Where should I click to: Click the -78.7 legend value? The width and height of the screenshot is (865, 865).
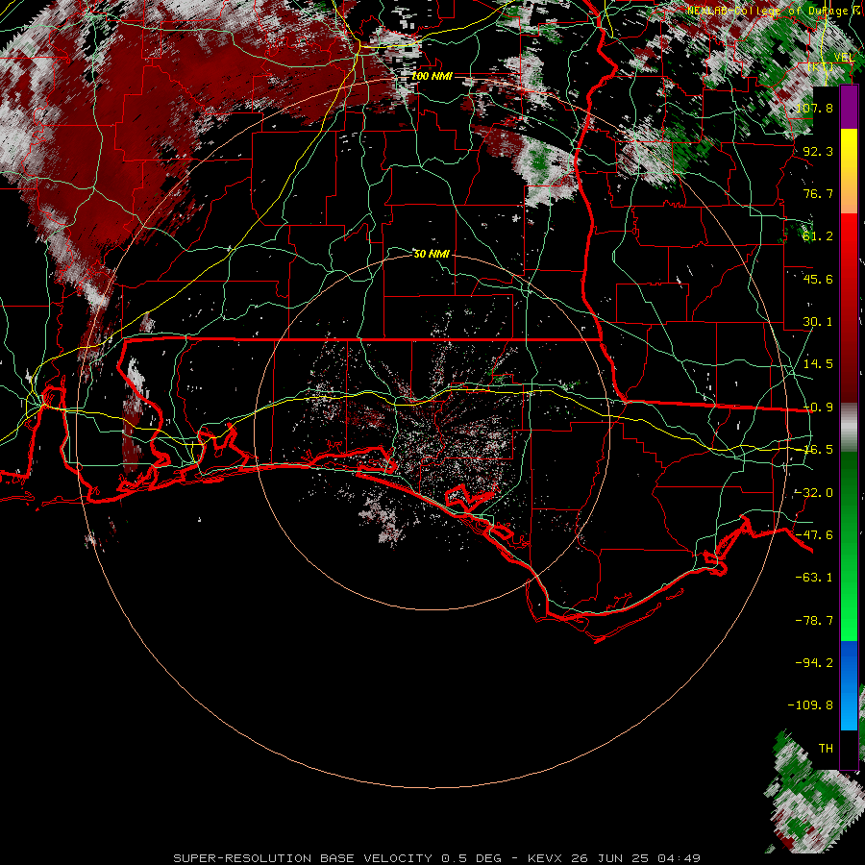coord(814,621)
